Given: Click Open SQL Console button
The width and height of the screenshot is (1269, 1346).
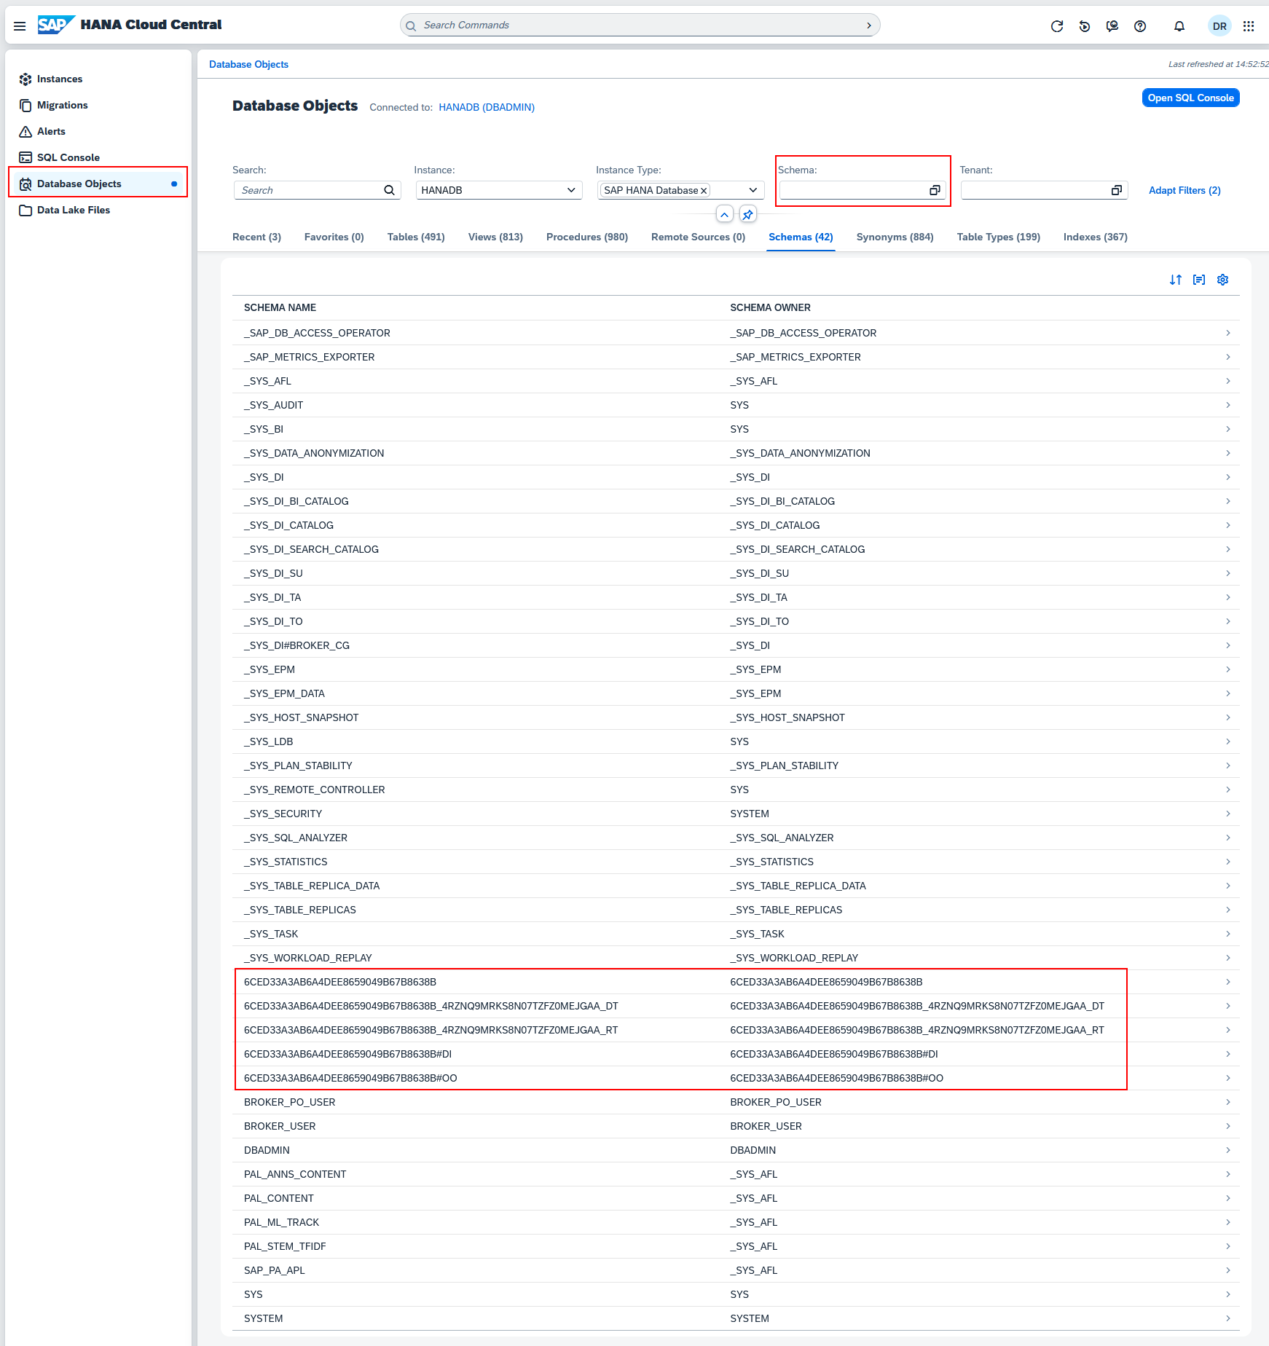Looking at the screenshot, I should pyautogui.click(x=1190, y=98).
